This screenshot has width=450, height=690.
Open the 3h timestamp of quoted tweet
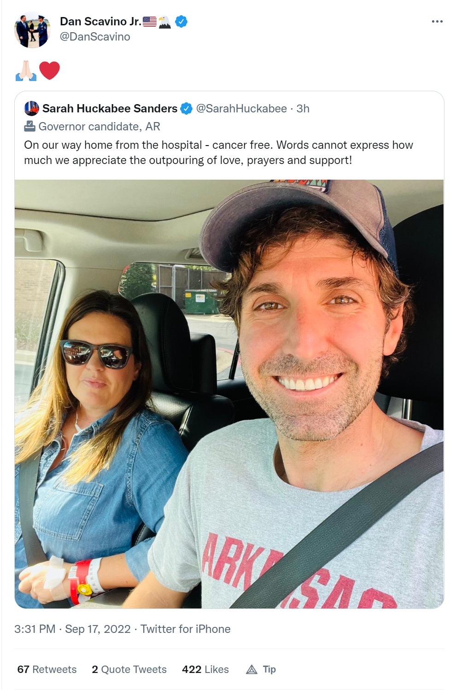tap(303, 109)
